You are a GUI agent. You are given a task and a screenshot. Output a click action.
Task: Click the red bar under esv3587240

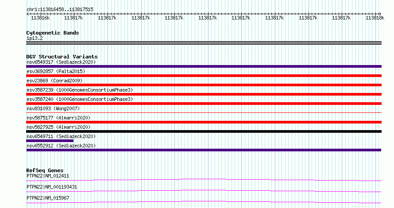(x=204, y=104)
